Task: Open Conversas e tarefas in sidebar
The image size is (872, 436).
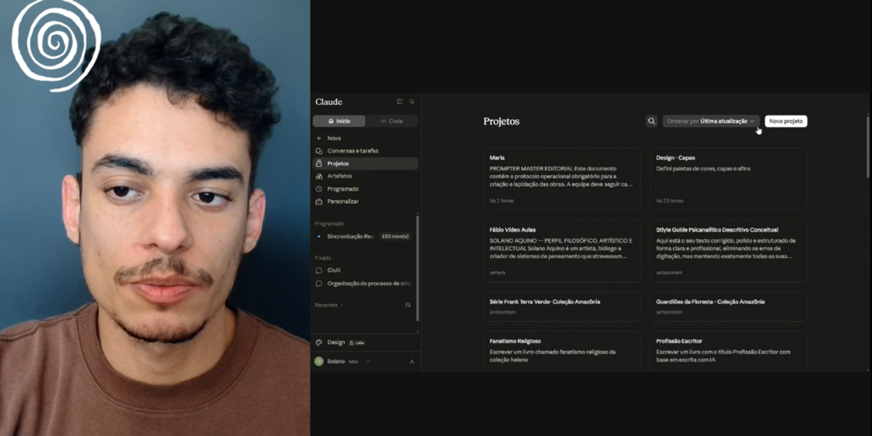Action: 365,151
